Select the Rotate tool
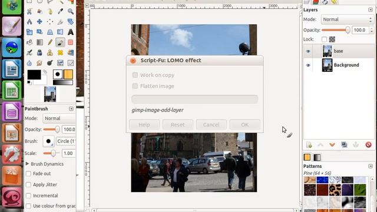Screen dimensions: 377x212 click(x=71, y=22)
